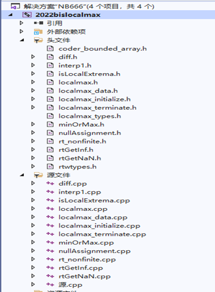Click the isLocalExtrema.cpp source file icon
The height and width of the screenshot is (292, 215).
[x=50, y=201]
